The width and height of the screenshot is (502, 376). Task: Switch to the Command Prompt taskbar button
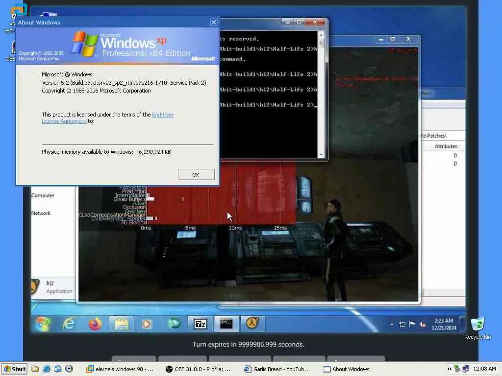click(226, 324)
